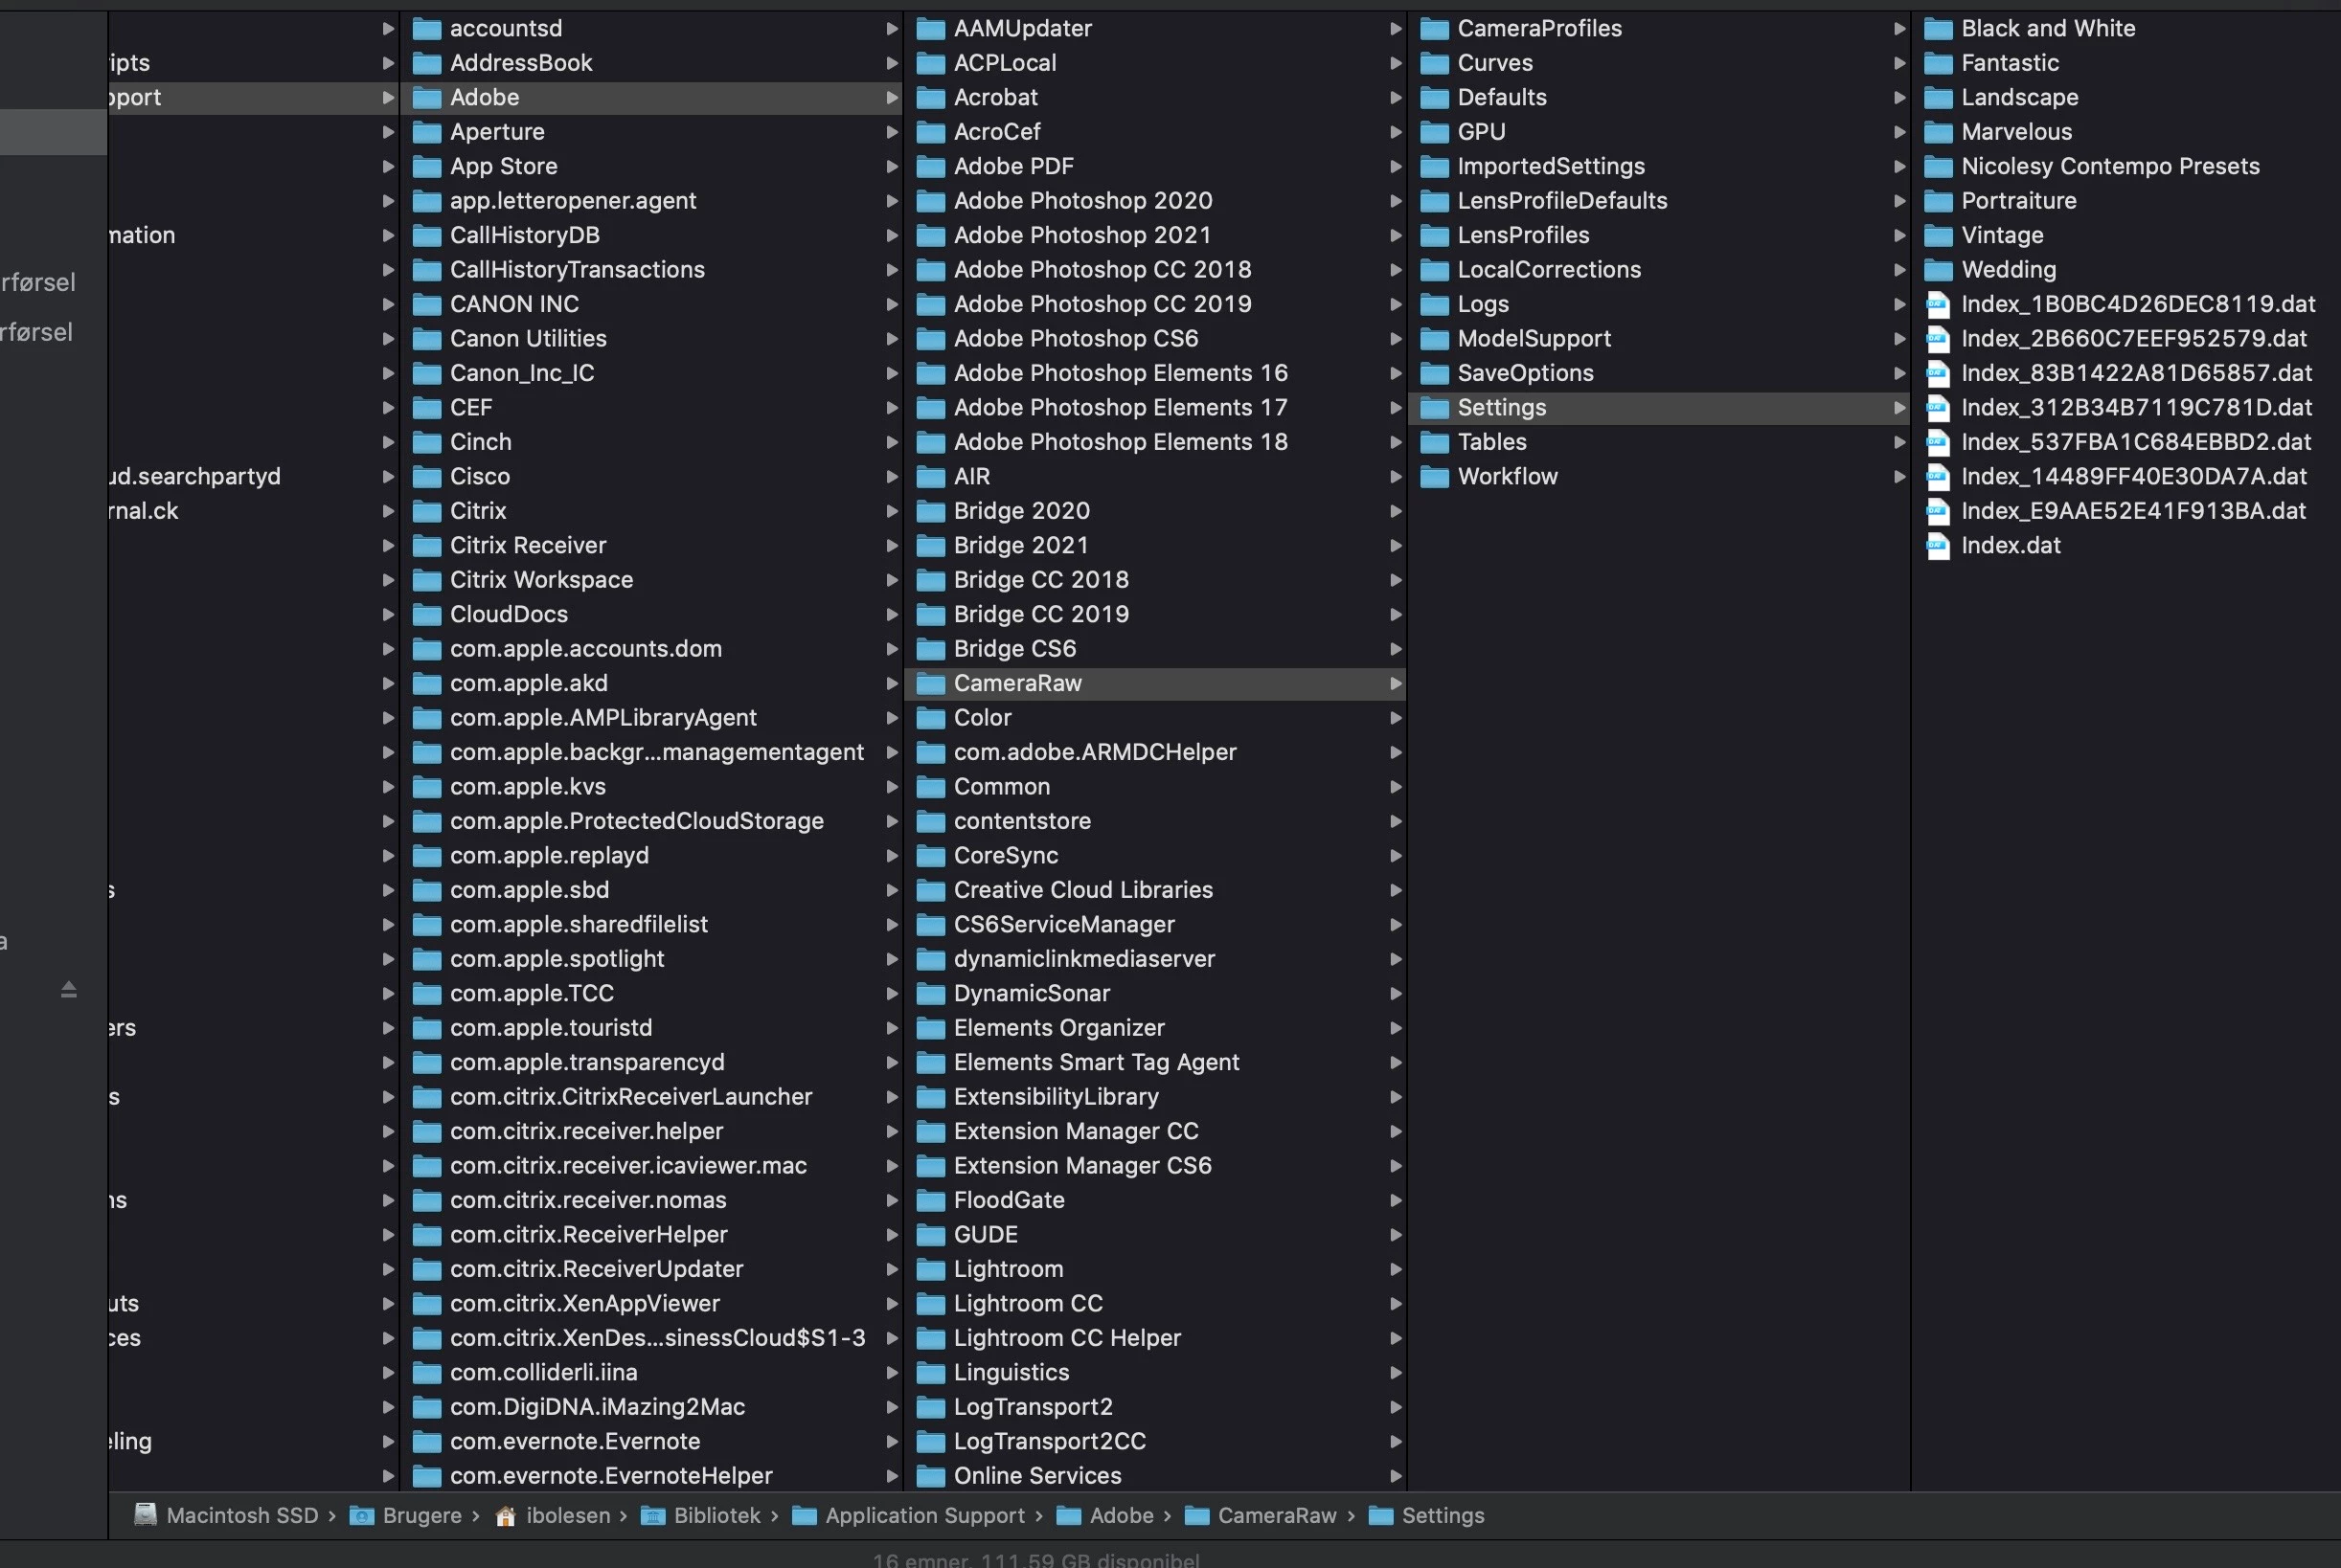Click the Index_E9AAE52E41F913BA.dat file icon
The width and height of the screenshot is (2341, 1568).
[1938, 511]
